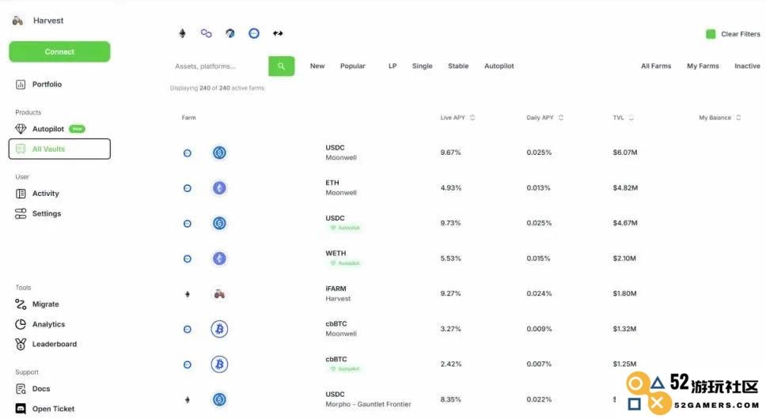
Task: Click the cbBTC Moonwell bitcoin icon
Action: [x=219, y=329]
